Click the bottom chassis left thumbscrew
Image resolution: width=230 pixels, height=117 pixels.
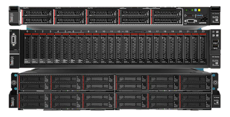pos(14,82)
